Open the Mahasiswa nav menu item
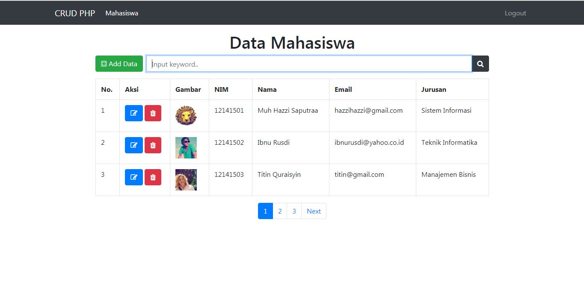The height and width of the screenshot is (281, 584). (x=122, y=13)
